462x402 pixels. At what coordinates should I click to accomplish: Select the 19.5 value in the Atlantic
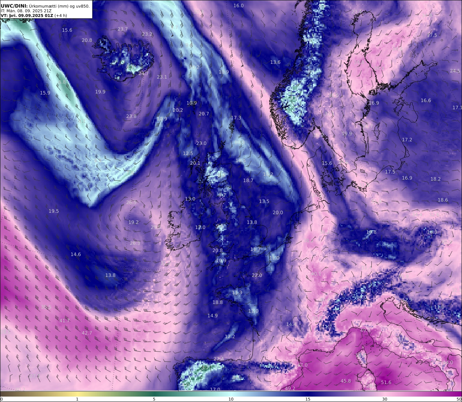point(54,211)
